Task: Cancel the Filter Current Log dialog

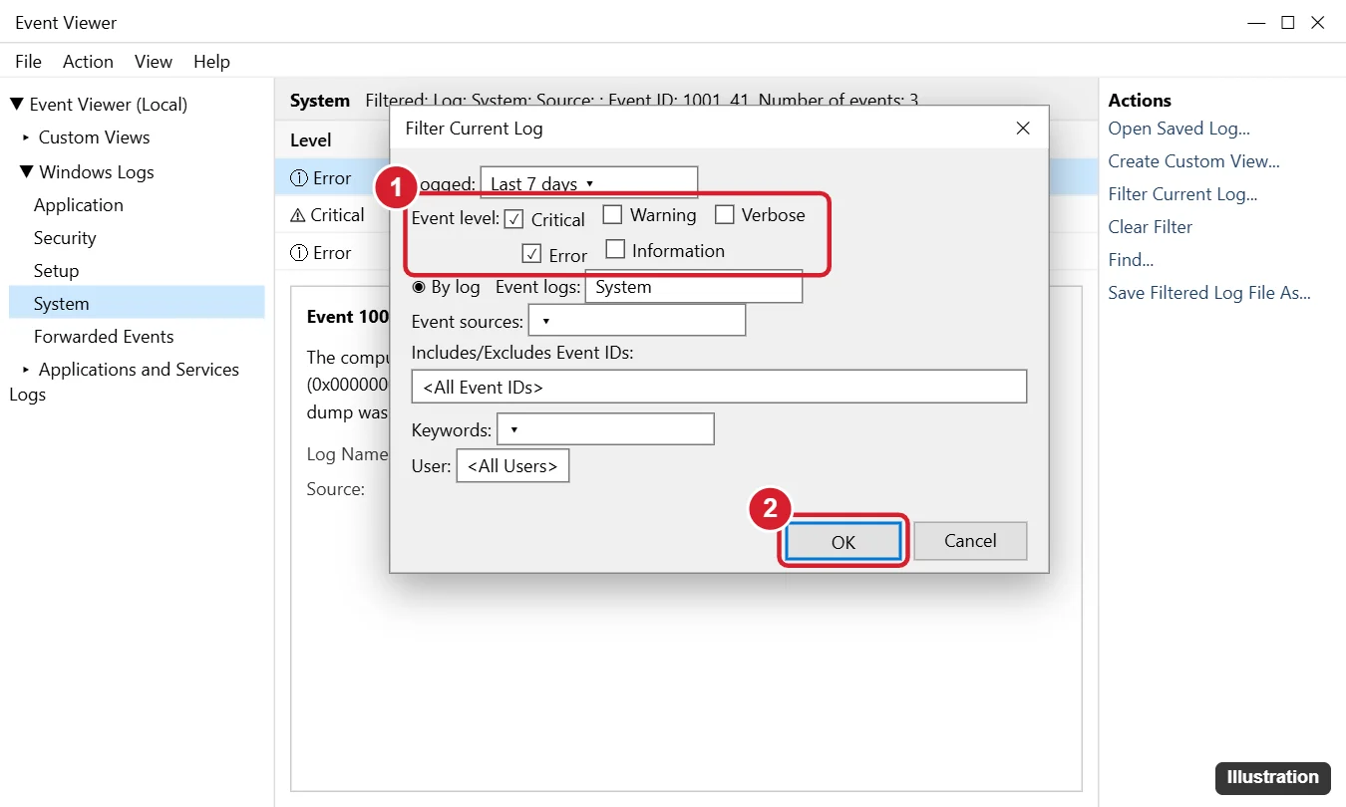Action: pyautogui.click(x=970, y=540)
